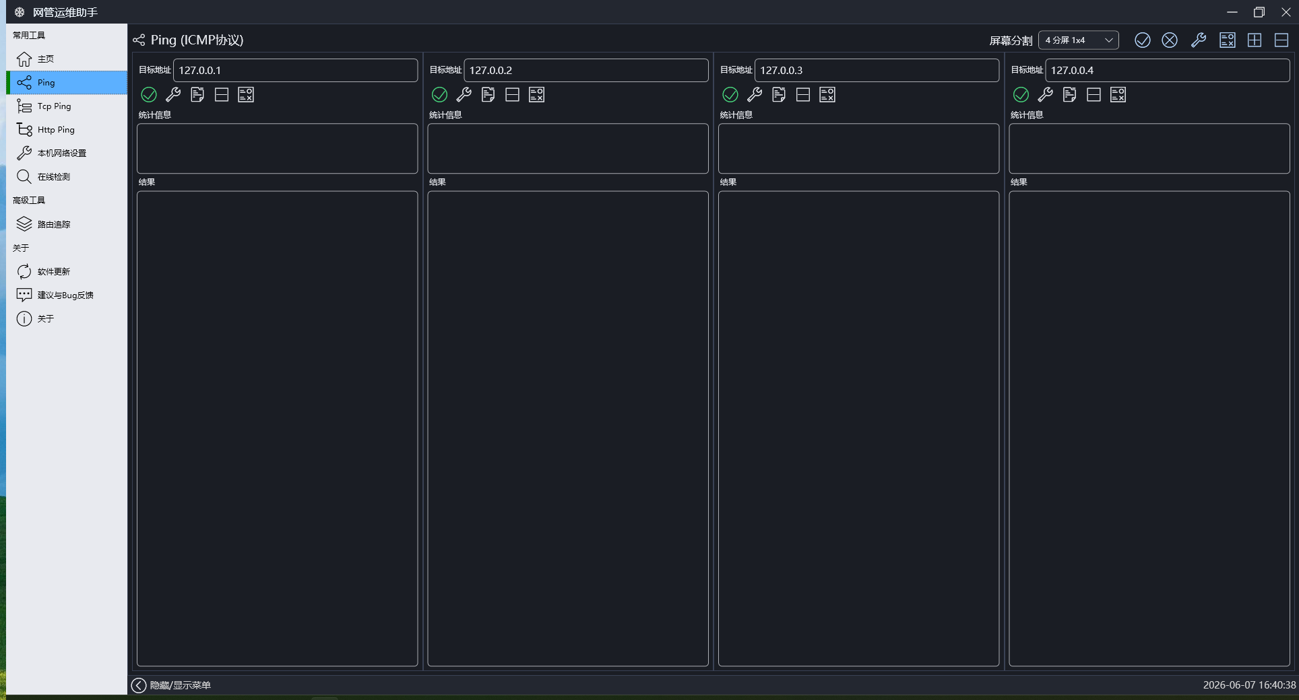Open wrench settings for 127.0.0.4 panel
1299x700 pixels.
pyautogui.click(x=1046, y=95)
